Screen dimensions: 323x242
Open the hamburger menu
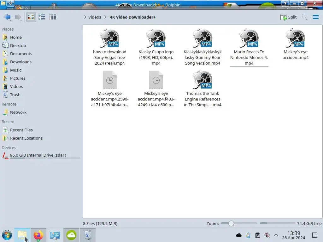coord(315,17)
